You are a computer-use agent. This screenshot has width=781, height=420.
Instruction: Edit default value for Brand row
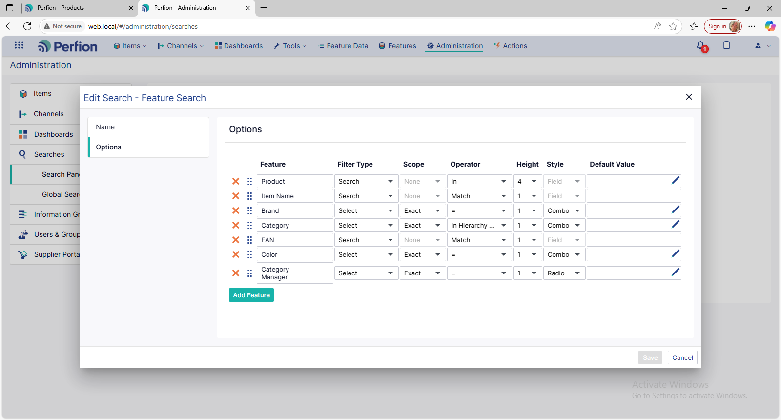click(676, 210)
